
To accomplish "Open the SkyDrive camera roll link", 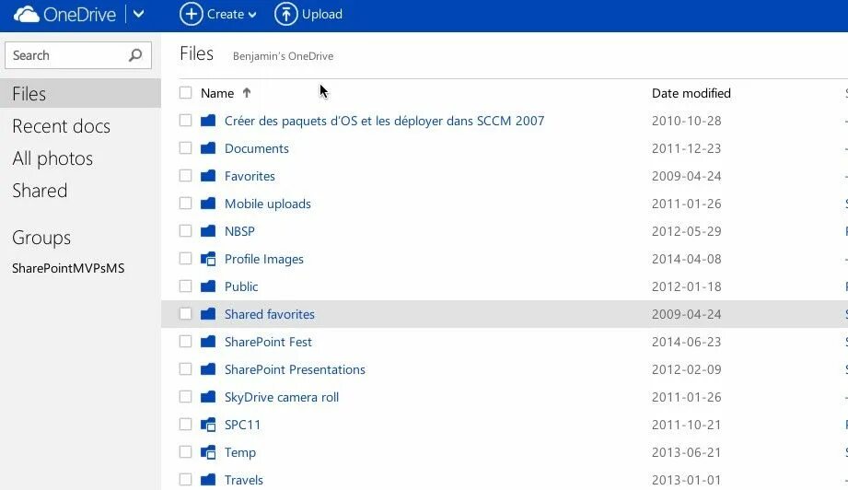I will coord(282,398).
